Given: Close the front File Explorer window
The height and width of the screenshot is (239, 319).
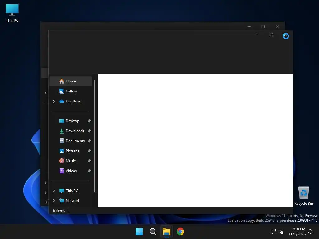Looking at the screenshot, I should [286, 36].
